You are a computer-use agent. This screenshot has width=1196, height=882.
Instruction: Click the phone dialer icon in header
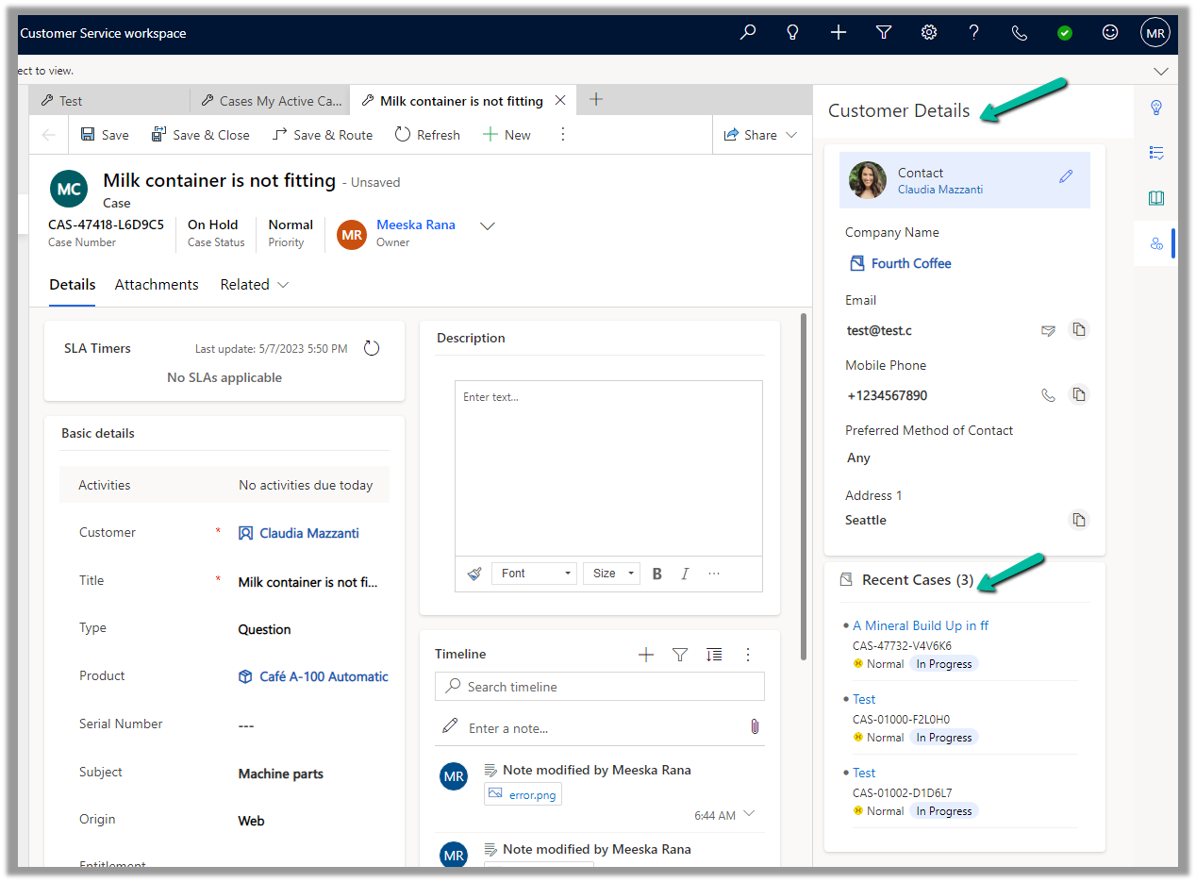click(x=1020, y=33)
